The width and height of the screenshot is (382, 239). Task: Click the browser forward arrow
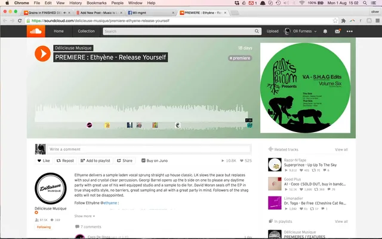coord(12,21)
